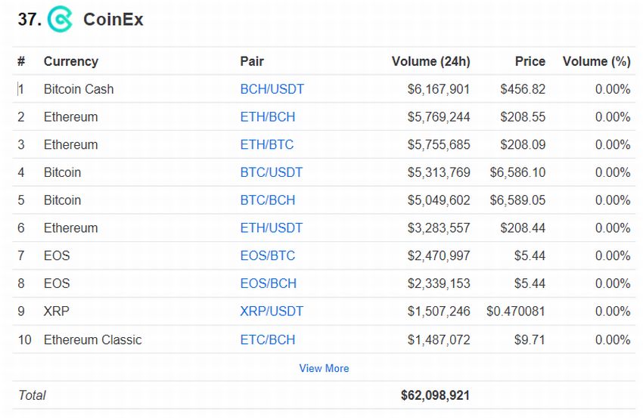Click the $9.71 price value
Viewport: 643px width, 418px height.
tap(530, 339)
